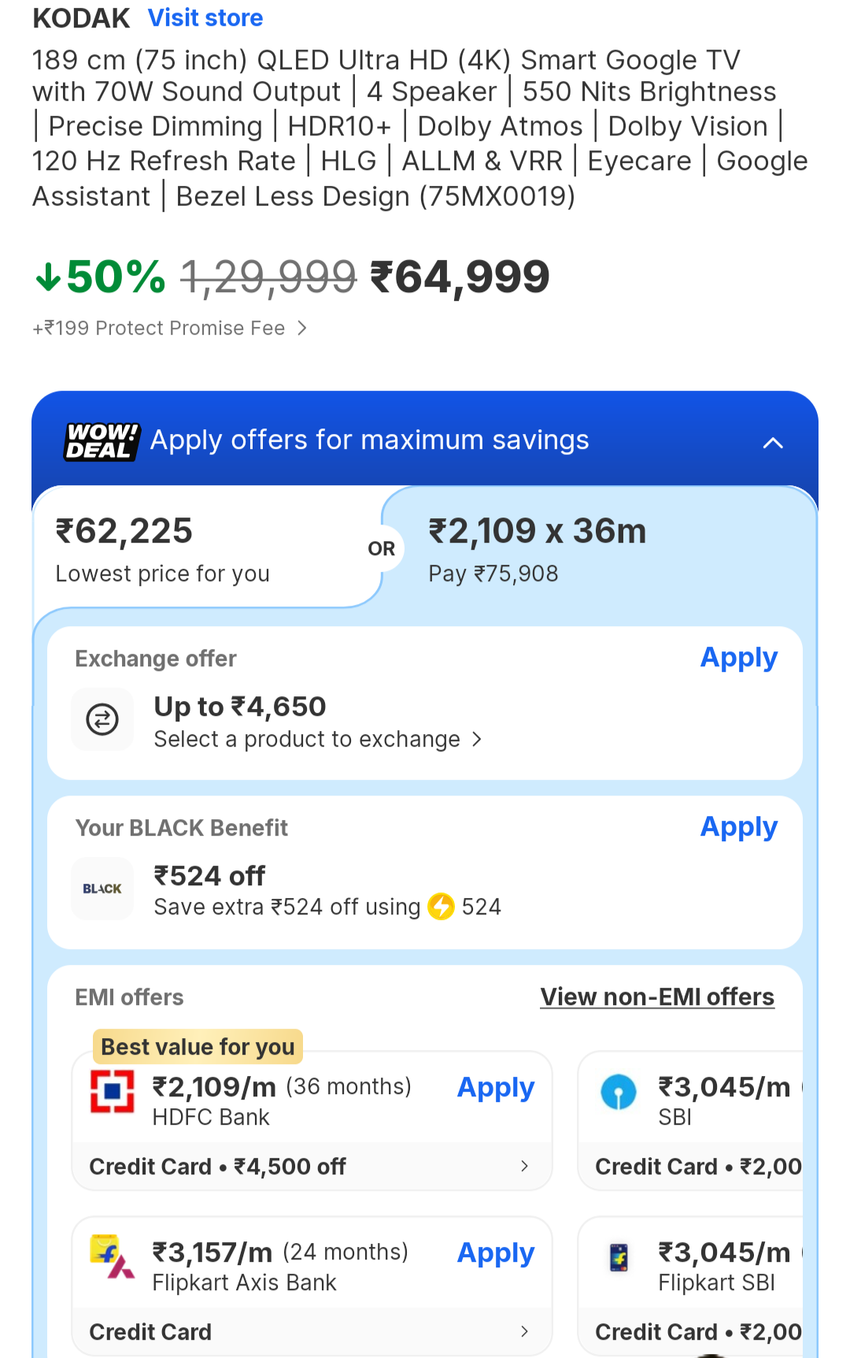Apply HDFC Bank 36 months EMI

(496, 1088)
